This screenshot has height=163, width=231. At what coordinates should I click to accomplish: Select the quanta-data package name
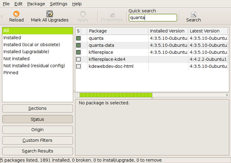101,45
